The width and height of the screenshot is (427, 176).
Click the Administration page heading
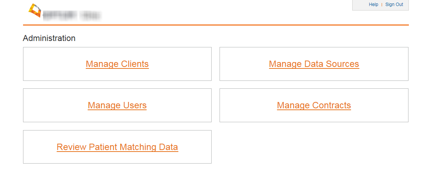[49, 38]
